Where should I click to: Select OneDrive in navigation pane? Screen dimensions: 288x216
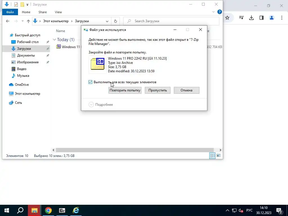pos(22,85)
